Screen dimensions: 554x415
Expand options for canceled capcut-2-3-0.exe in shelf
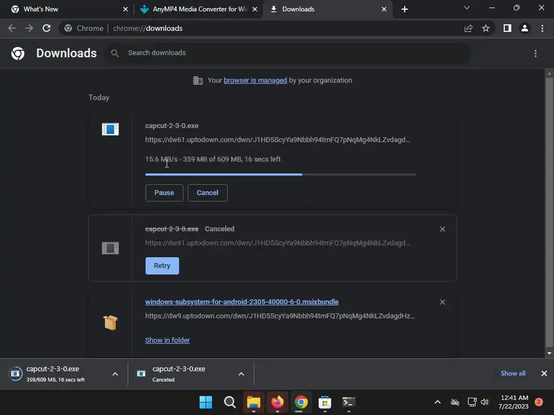(x=241, y=374)
